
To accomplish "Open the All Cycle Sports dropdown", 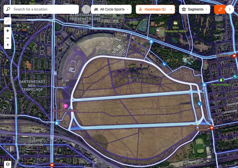I will pyautogui.click(x=111, y=9).
